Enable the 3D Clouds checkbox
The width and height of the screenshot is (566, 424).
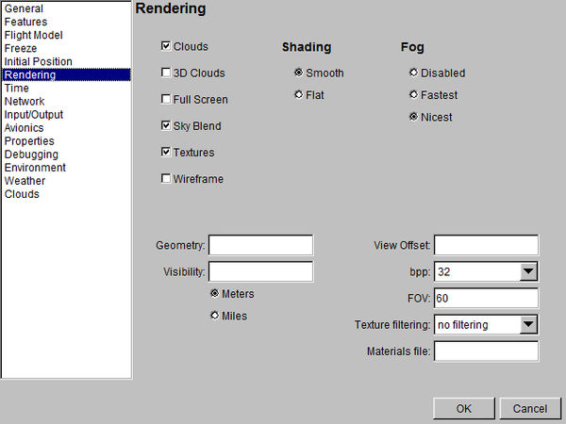[x=166, y=73]
